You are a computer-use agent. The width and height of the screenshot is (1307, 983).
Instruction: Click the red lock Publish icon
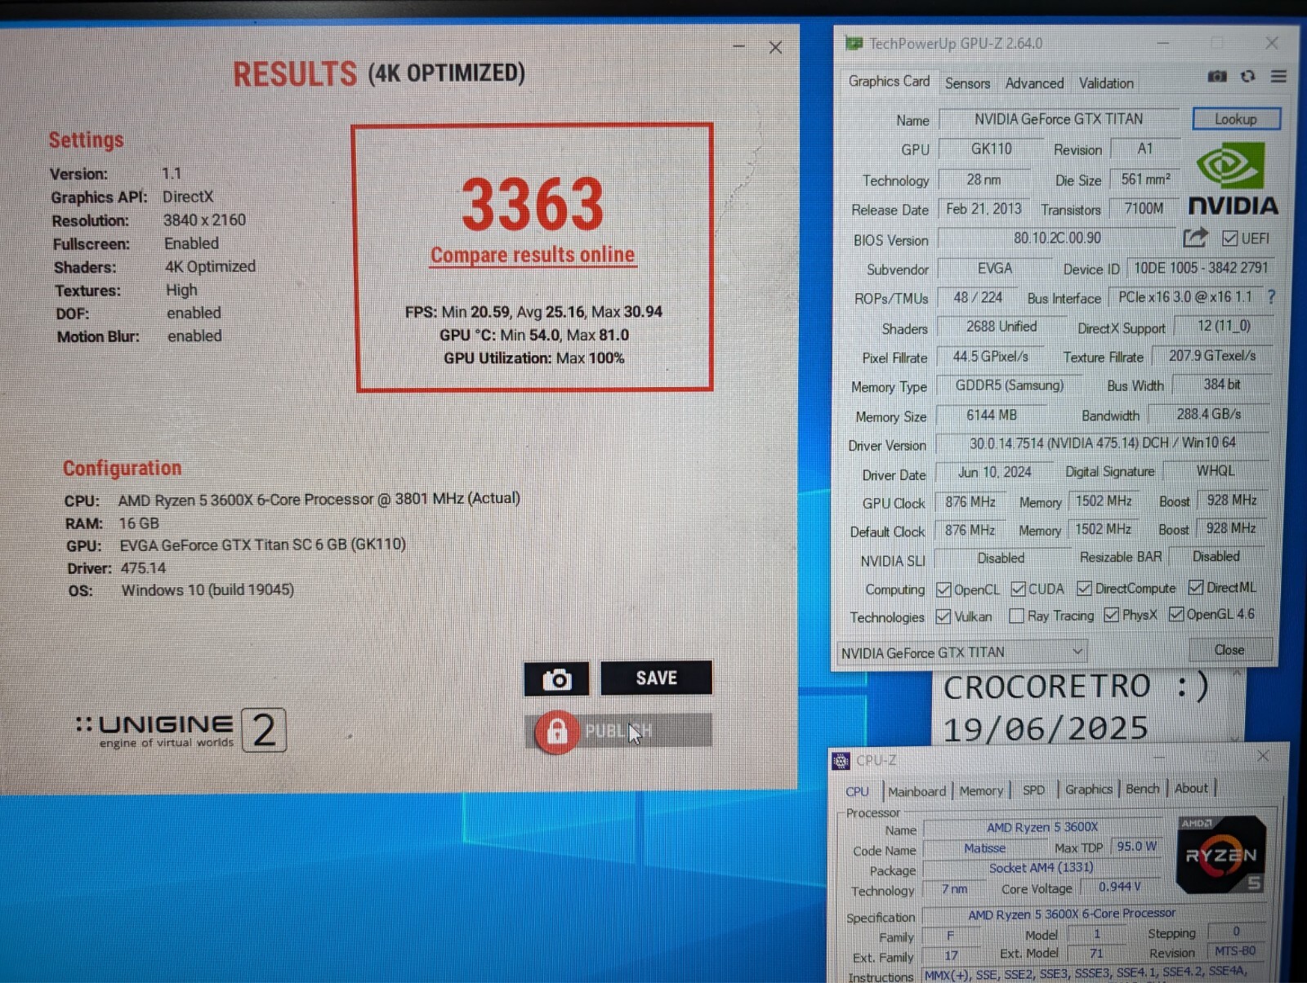pyautogui.click(x=556, y=731)
